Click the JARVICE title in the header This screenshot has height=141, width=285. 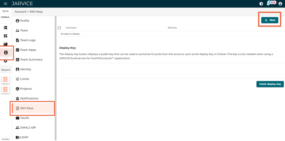coord(22,3)
